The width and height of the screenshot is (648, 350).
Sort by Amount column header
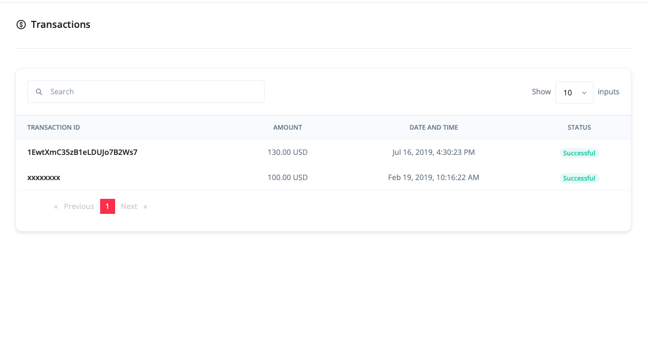[288, 128]
